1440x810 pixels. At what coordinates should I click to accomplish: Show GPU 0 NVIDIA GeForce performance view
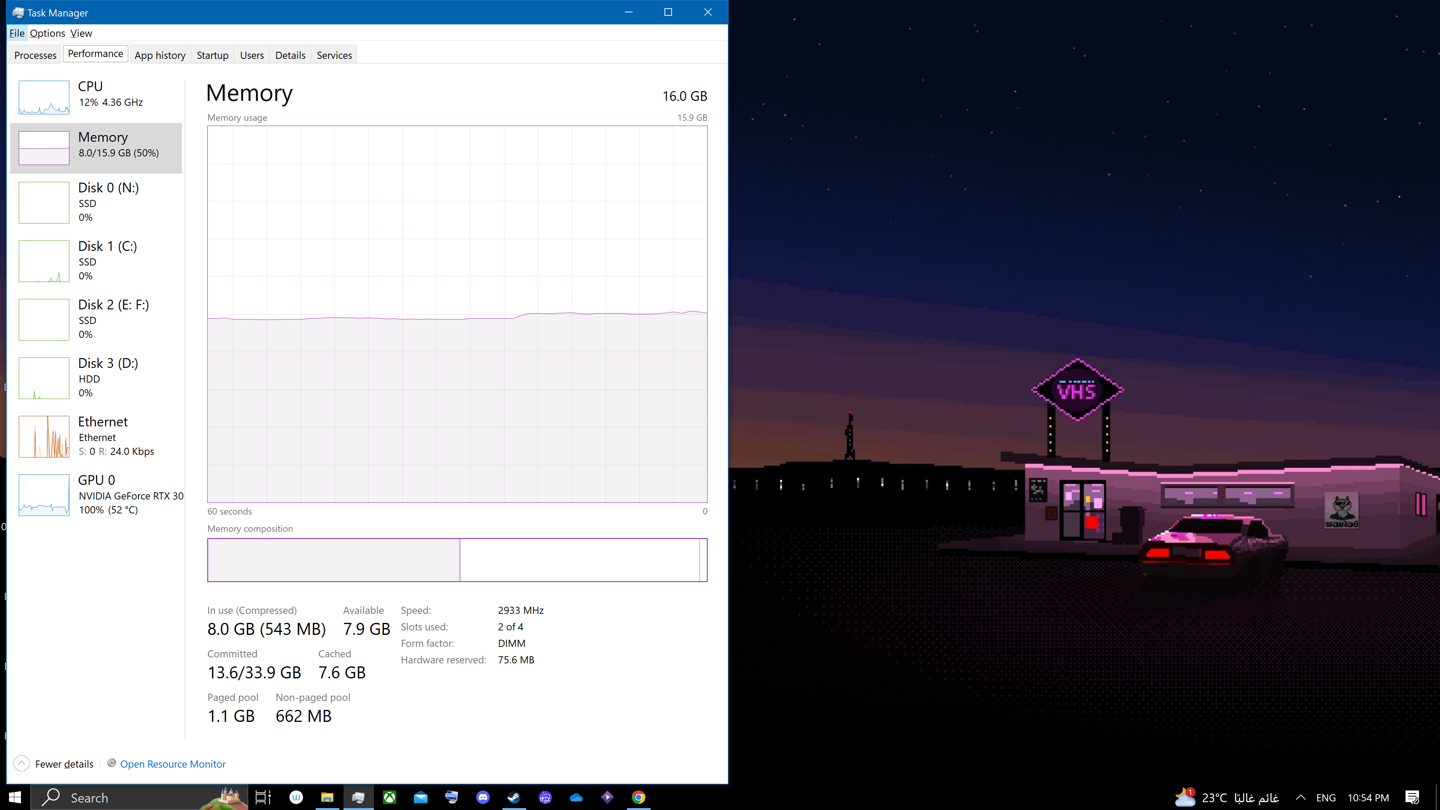click(x=96, y=495)
